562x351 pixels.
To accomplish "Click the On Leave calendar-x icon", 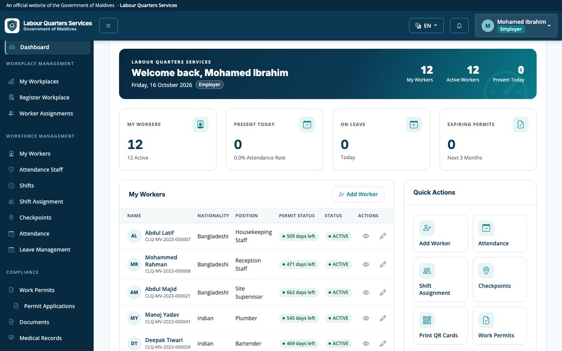I will [414, 124].
